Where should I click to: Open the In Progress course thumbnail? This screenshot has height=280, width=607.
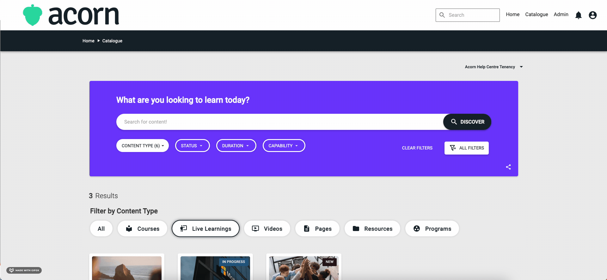tap(215, 268)
